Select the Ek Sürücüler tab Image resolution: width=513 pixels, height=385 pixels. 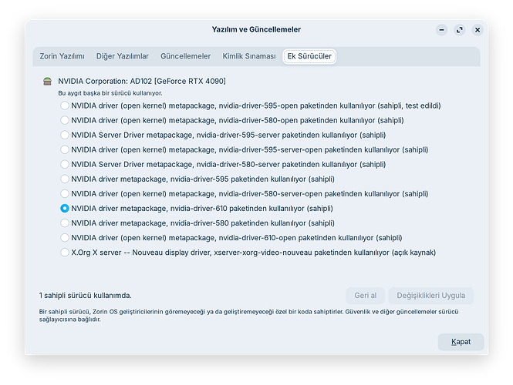309,56
